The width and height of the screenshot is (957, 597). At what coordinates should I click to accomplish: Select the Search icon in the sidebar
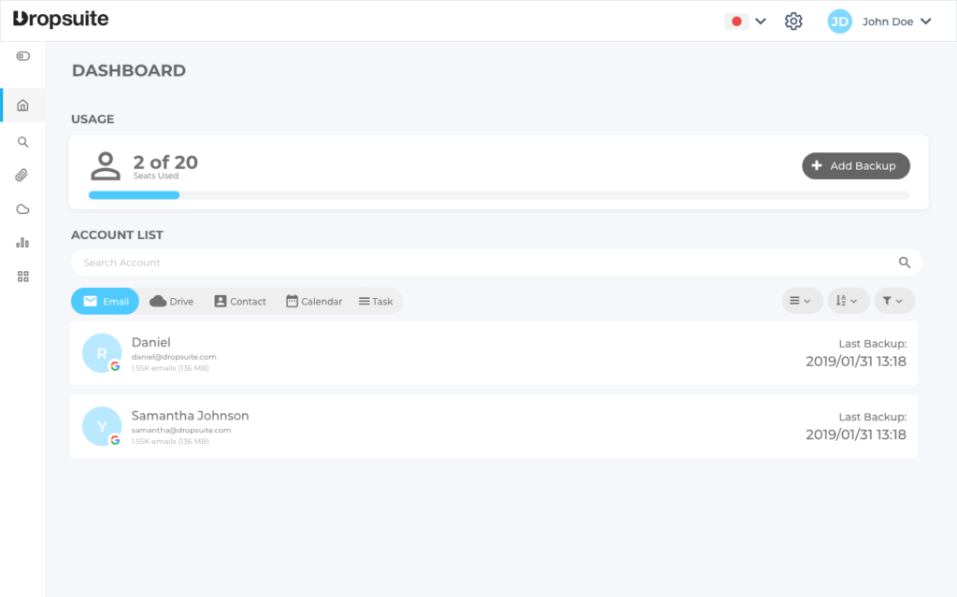tap(21, 141)
